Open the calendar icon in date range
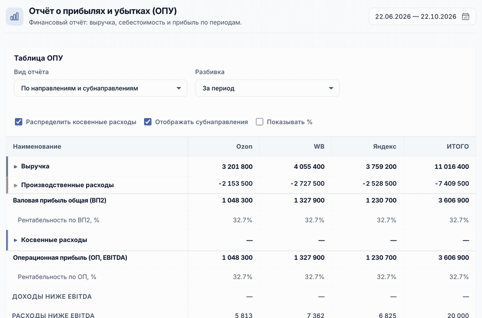The height and width of the screenshot is (318, 482). click(465, 17)
